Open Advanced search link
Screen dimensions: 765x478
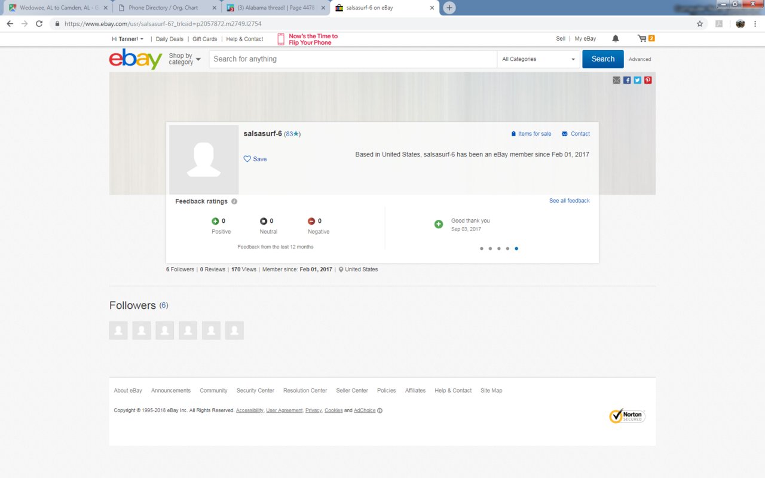coord(639,59)
